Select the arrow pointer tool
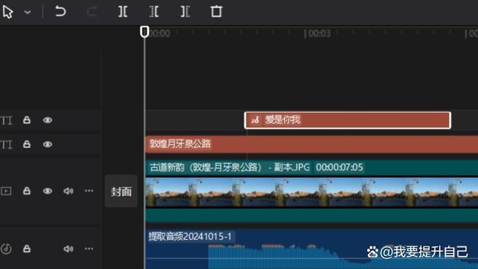The image size is (478, 269). click(7, 12)
